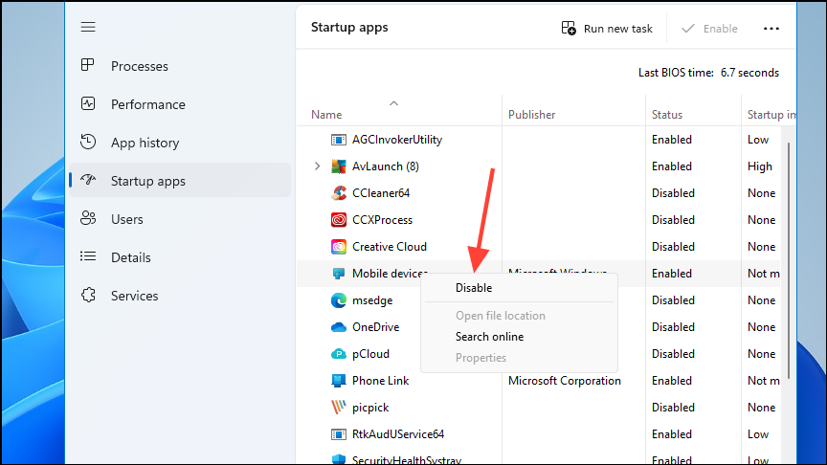
Task: Expand the AvLaunch group
Action: click(318, 166)
